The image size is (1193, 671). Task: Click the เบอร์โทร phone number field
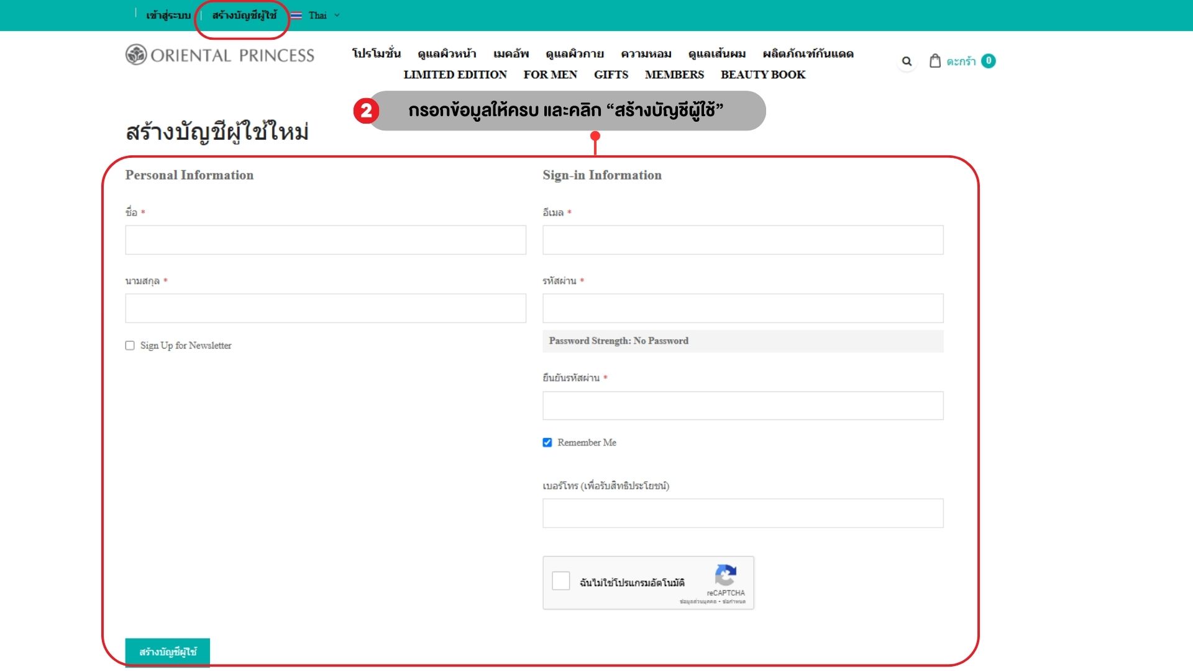743,513
